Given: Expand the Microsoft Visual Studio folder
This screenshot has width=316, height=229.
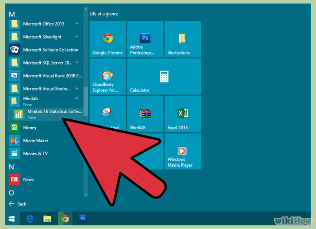Looking at the screenshot, I should pyautogui.click(x=77, y=88).
